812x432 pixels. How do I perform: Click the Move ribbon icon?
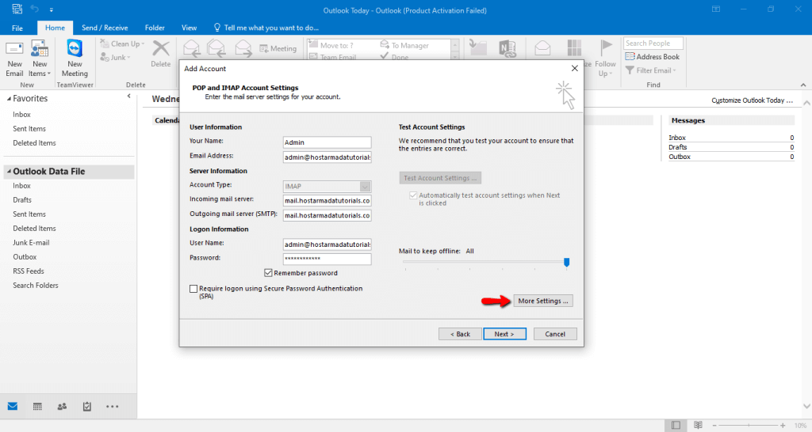pos(477,48)
